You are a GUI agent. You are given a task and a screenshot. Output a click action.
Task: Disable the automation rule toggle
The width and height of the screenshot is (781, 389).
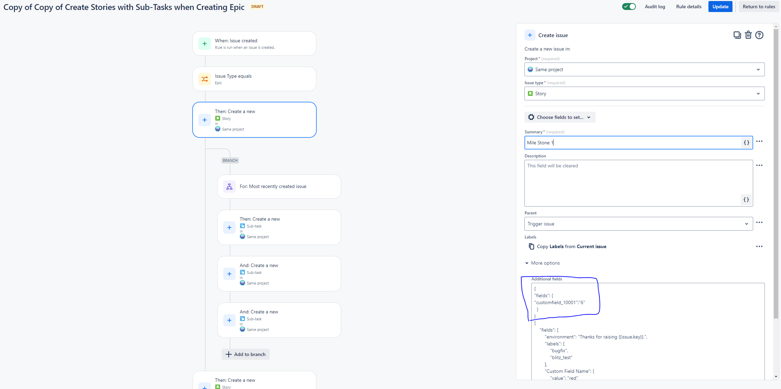(629, 7)
